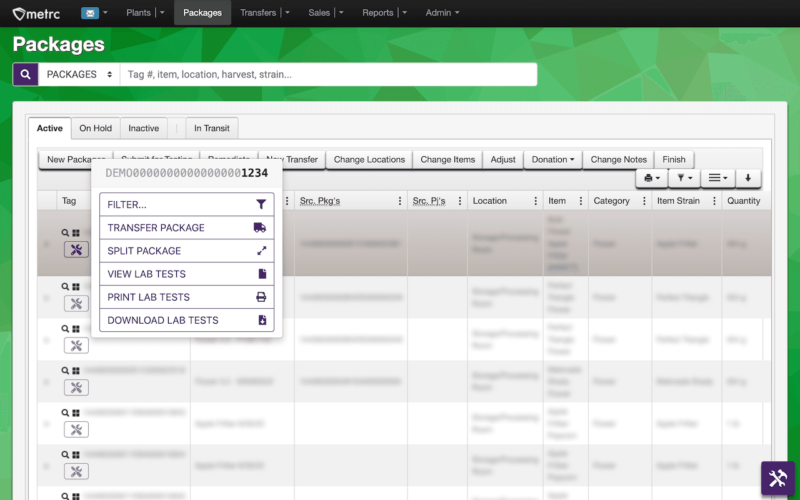
Task: Click the DEMO tag number popup header
Action: pos(187,173)
